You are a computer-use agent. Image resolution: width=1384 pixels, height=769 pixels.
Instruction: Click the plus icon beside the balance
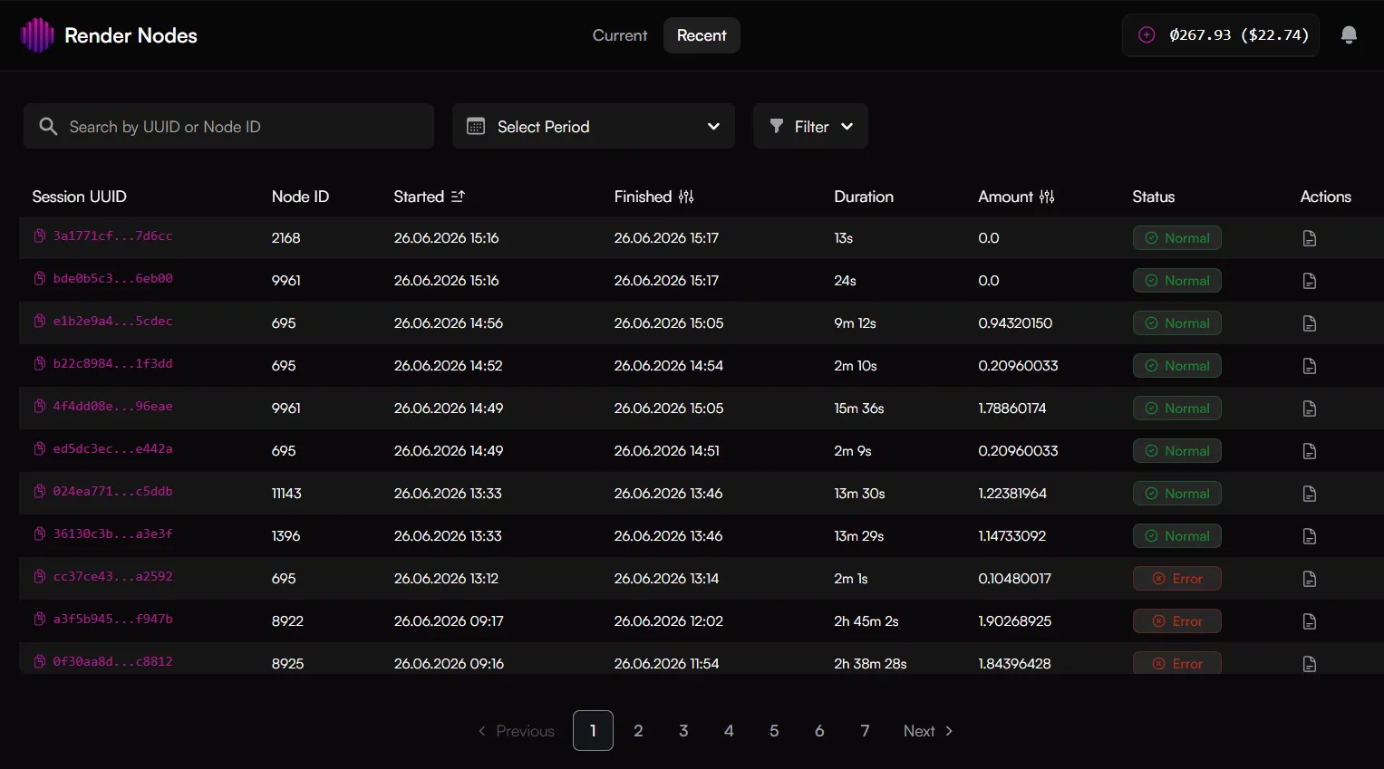(x=1147, y=35)
